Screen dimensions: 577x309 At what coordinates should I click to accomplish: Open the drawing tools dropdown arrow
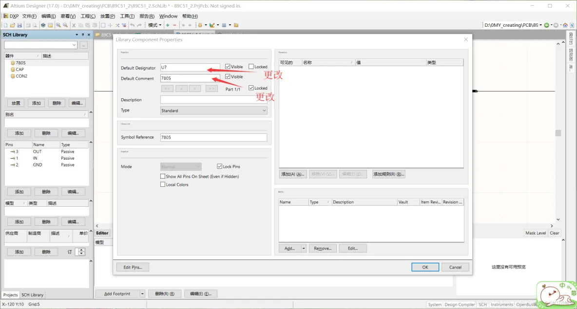coord(218,25)
